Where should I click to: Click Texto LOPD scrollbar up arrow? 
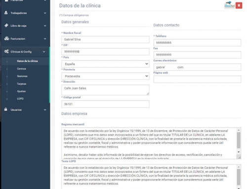coord(239,167)
